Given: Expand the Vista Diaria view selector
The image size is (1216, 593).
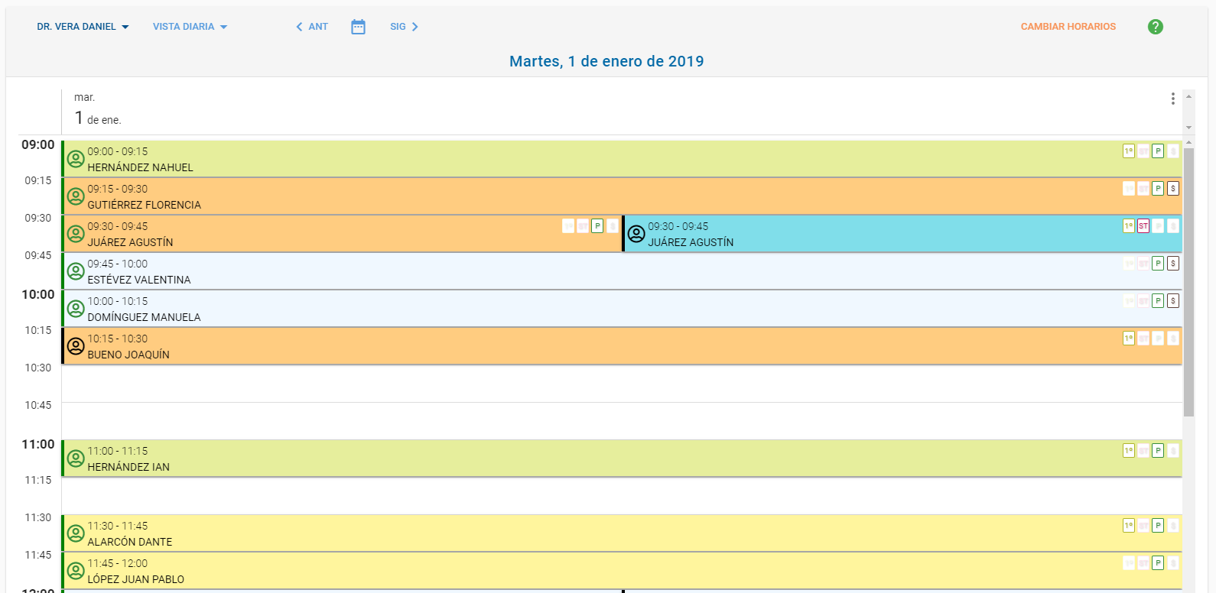Looking at the screenshot, I should click(x=190, y=27).
